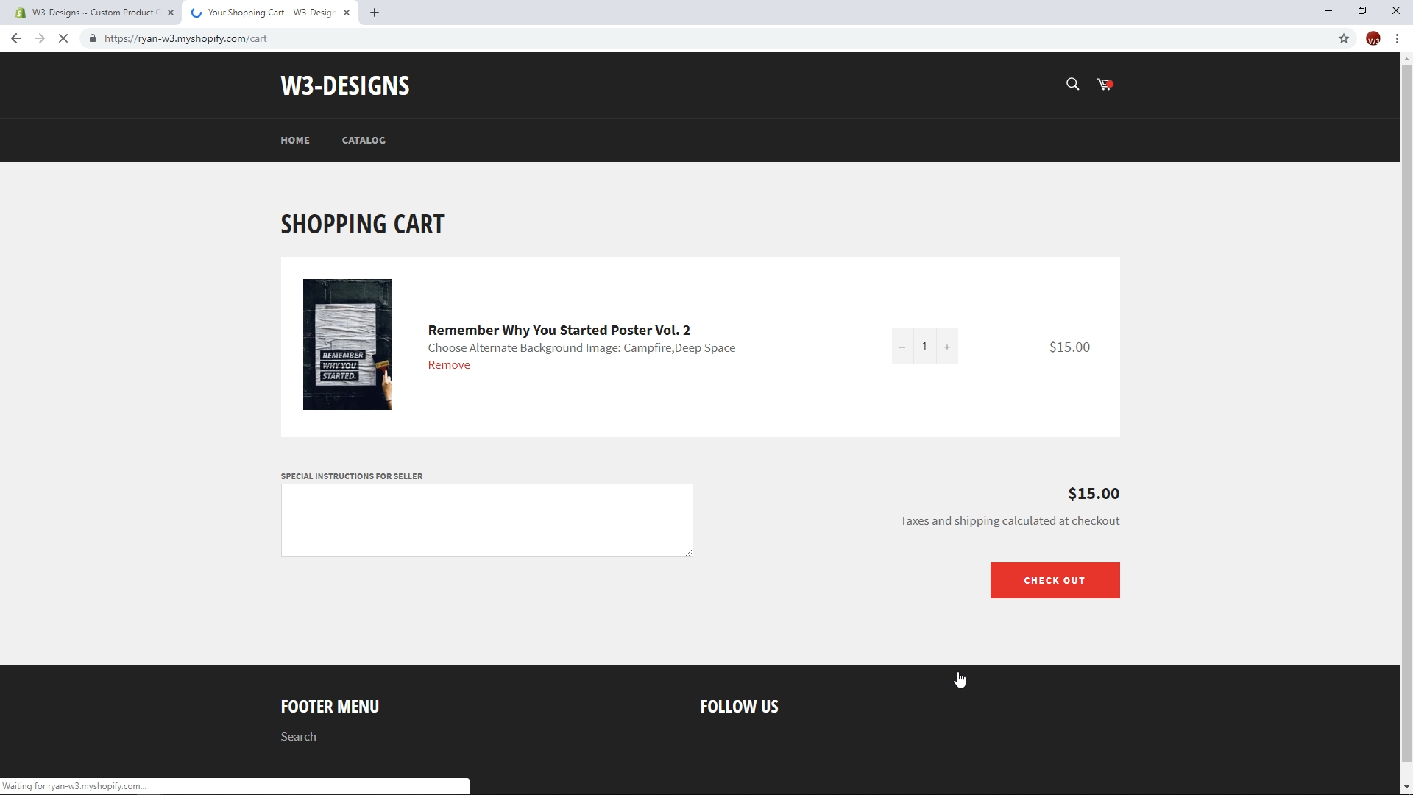Click the CHECK OUT button

(x=1055, y=581)
